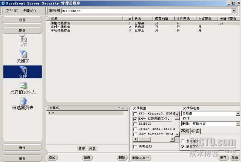Uncheck BMP bitmap image file checkbox

tap(135, 119)
